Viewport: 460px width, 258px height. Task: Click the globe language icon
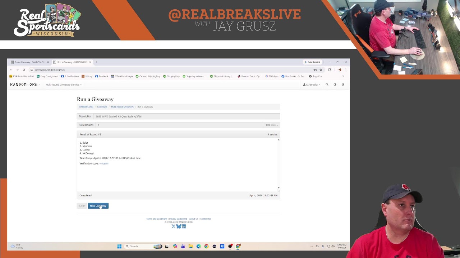pos(343,85)
